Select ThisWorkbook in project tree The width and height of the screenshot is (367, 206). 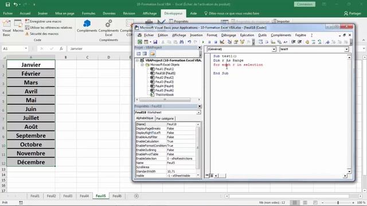pos(165,94)
